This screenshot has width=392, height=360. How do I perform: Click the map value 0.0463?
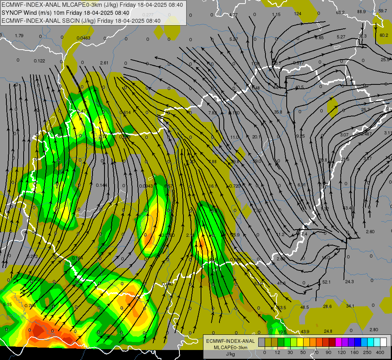coord(84,38)
